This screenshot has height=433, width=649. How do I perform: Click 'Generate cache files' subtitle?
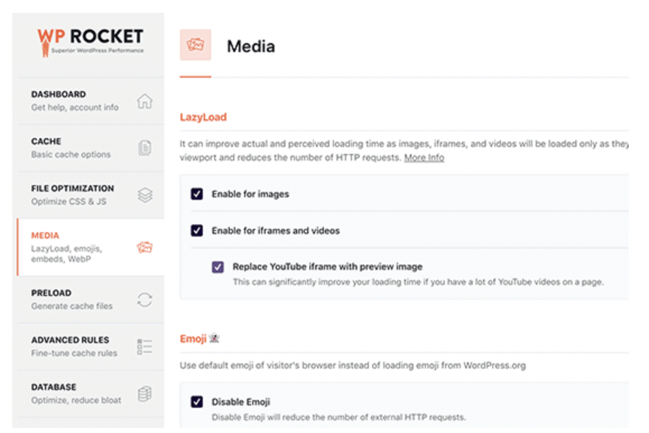[72, 306]
